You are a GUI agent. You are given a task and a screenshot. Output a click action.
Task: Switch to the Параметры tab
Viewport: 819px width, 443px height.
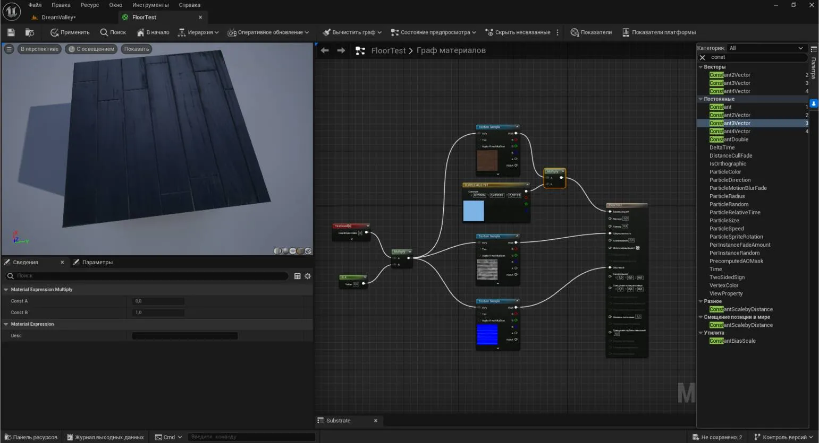(97, 262)
